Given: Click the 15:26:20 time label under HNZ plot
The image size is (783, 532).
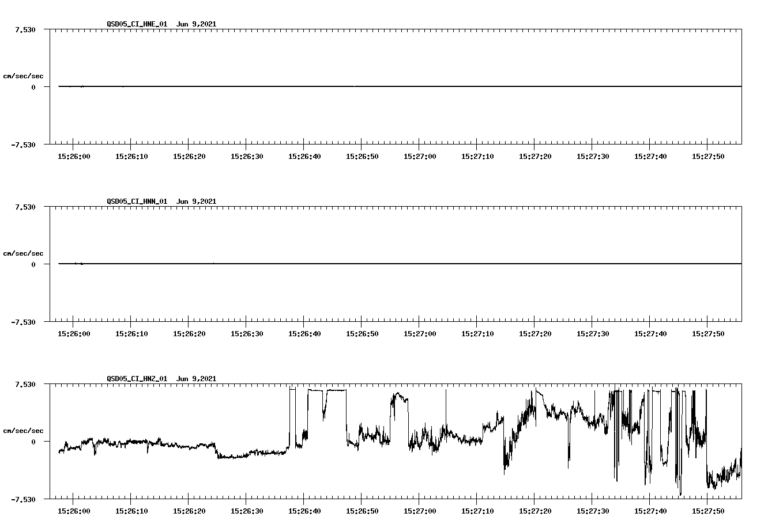Looking at the screenshot, I should pos(189,511).
